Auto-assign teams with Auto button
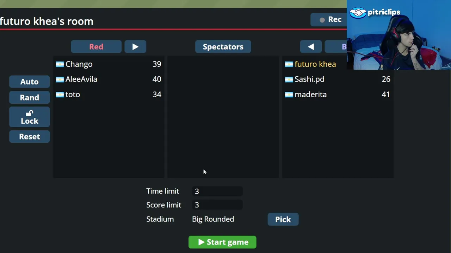Viewport: 451px width, 253px height. tap(30, 82)
